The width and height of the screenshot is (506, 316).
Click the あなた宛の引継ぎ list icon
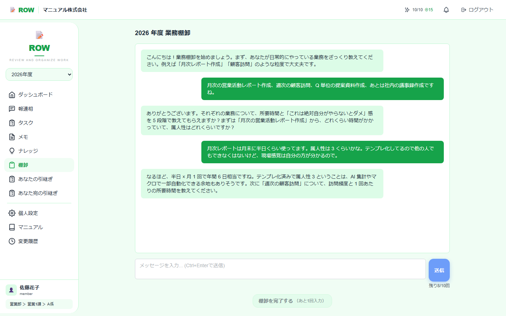(12, 193)
